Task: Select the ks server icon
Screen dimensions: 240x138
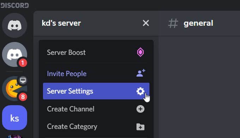Action: [x=14, y=118]
